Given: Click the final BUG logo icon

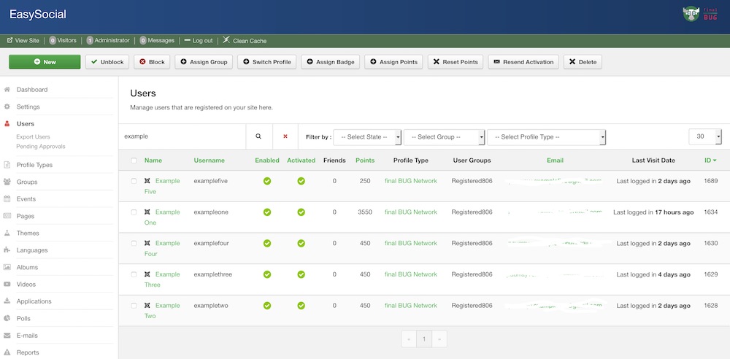Looking at the screenshot, I should coord(692,13).
